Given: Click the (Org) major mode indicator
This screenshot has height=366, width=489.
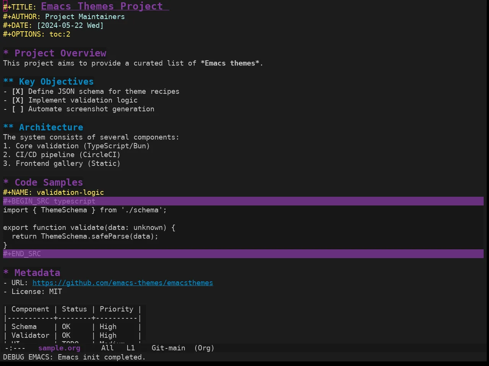Looking at the screenshot, I should [x=204, y=348].
